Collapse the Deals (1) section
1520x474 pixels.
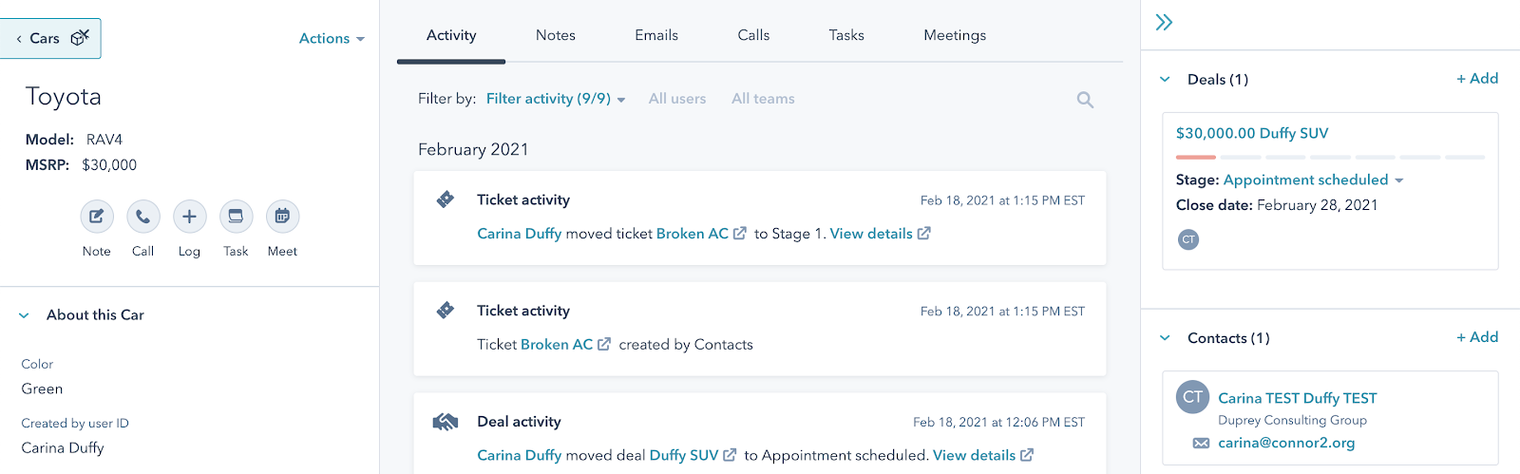point(1165,80)
